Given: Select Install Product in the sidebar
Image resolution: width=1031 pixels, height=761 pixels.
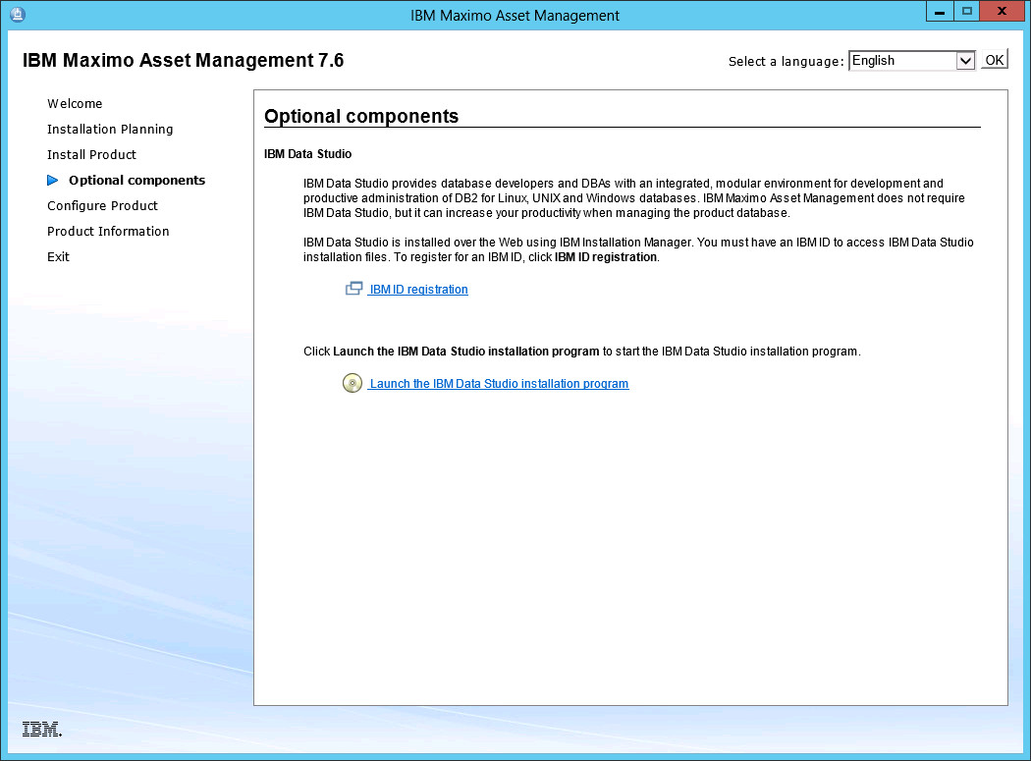Looking at the screenshot, I should 91,155.
